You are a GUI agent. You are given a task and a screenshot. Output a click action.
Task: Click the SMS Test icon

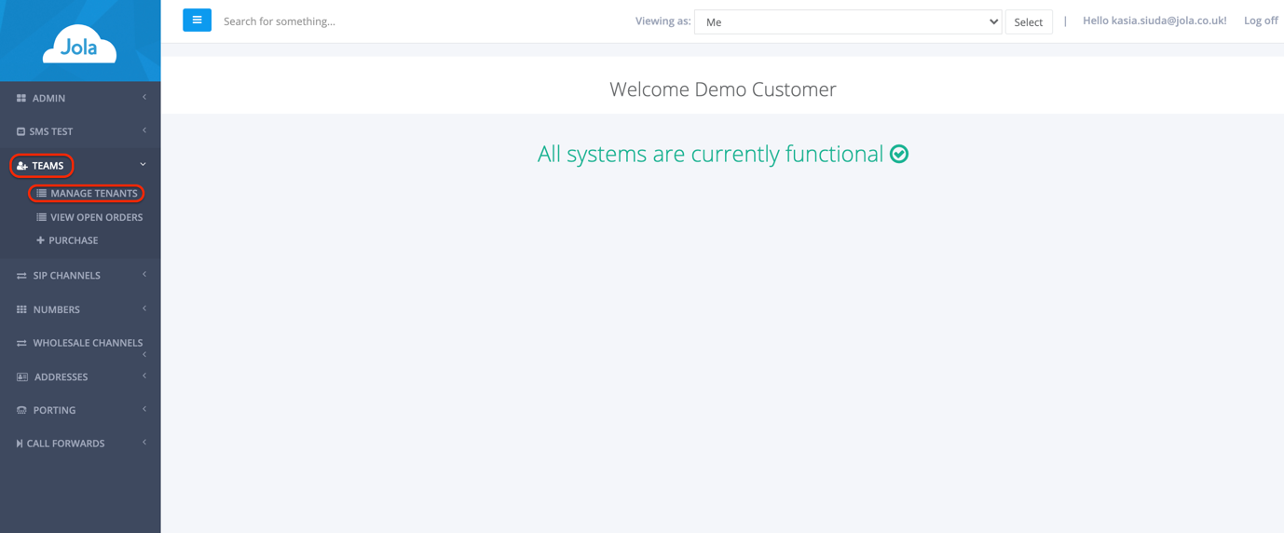coord(20,131)
